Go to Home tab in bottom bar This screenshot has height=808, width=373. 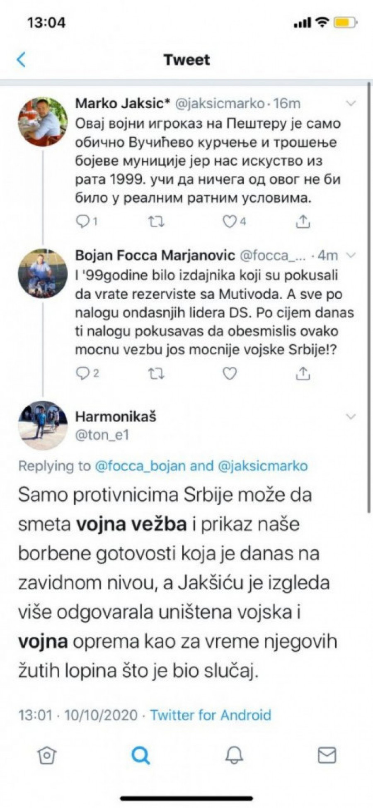(x=46, y=755)
